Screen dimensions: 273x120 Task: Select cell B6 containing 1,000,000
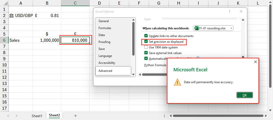[x=47, y=40]
